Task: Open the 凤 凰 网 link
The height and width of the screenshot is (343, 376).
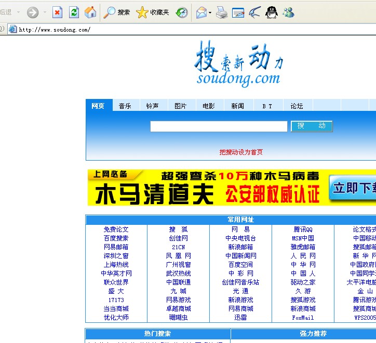Action: coord(179,256)
